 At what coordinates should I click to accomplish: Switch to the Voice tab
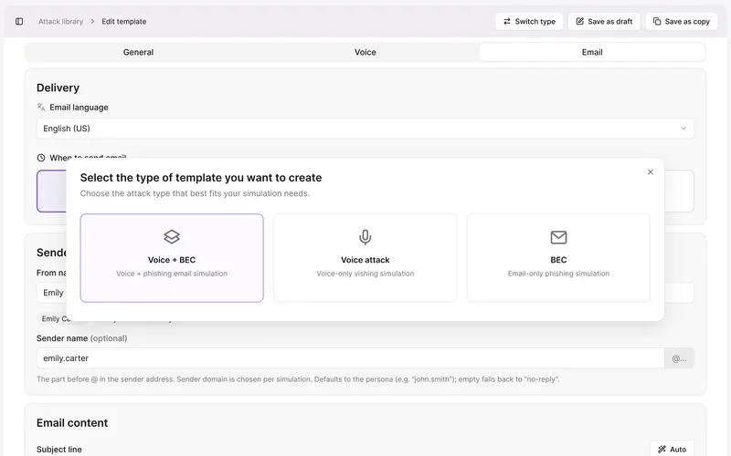365,52
